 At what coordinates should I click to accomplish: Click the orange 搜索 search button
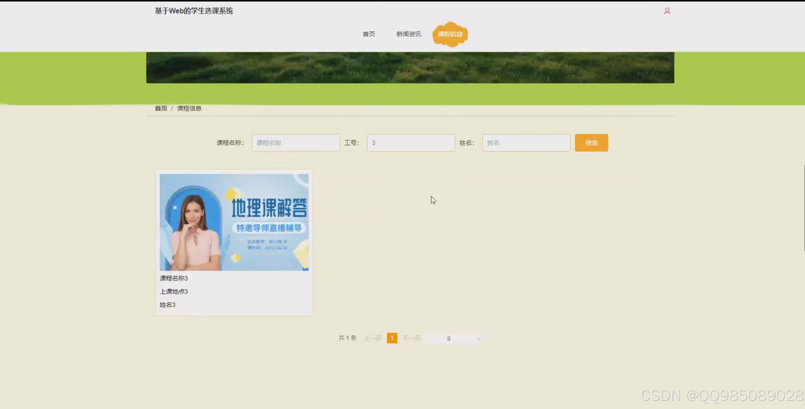(591, 143)
